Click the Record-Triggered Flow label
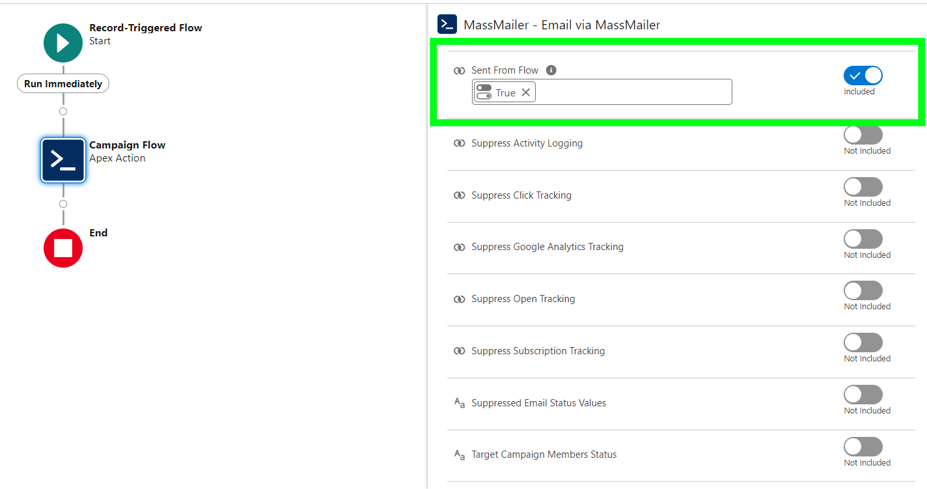This screenshot has height=489, width=927. (146, 28)
